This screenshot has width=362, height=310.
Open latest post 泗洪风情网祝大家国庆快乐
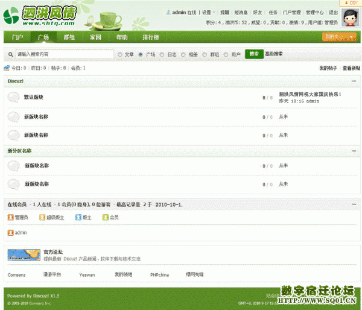(x=310, y=94)
